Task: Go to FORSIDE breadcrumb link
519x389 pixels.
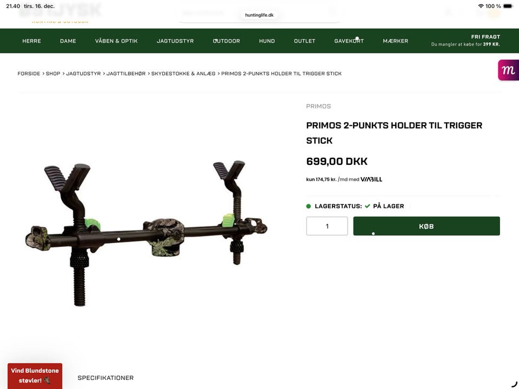Action: click(29, 73)
